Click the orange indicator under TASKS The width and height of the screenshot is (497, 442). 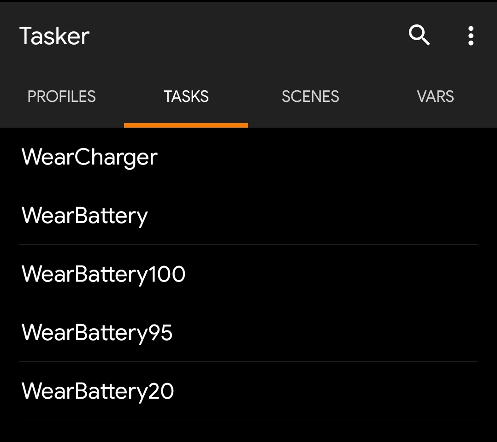pos(186,125)
